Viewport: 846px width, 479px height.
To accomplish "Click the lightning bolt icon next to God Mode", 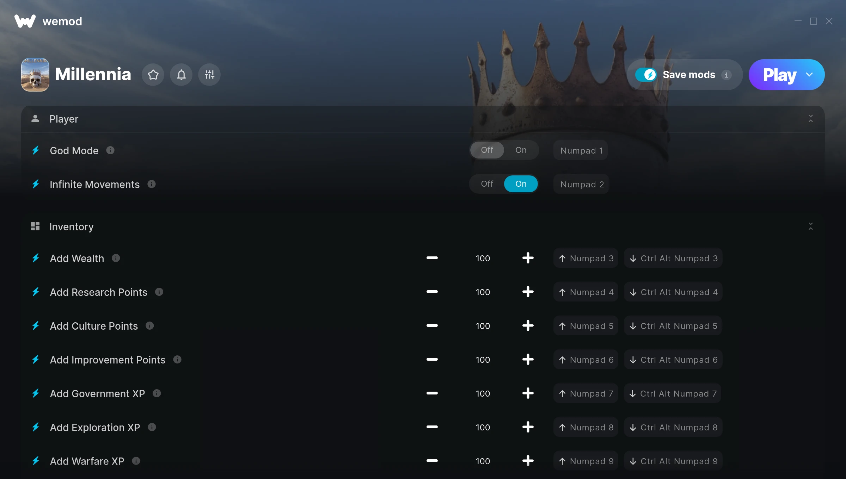I will pyautogui.click(x=36, y=150).
